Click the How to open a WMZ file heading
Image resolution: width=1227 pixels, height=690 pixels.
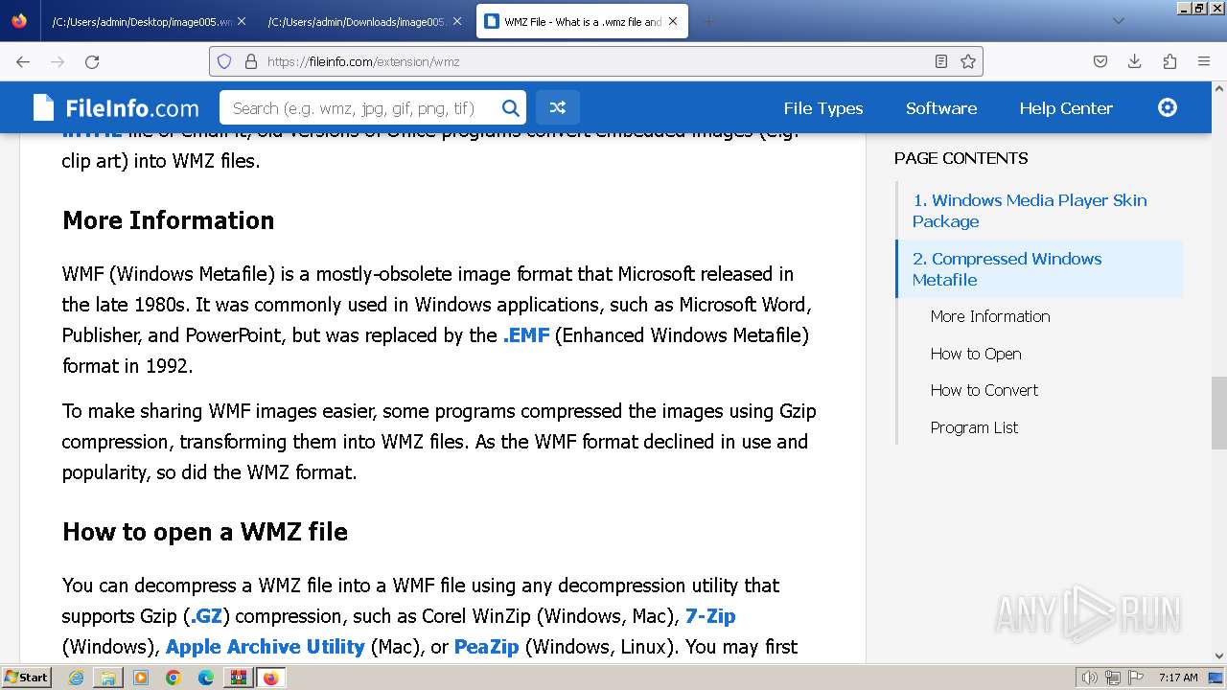pos(205,532)
